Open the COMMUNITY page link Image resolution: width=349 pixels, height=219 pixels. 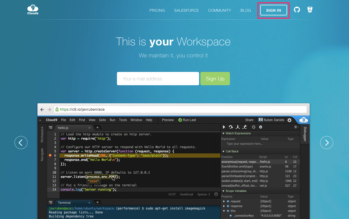click(x=220, y=10)
